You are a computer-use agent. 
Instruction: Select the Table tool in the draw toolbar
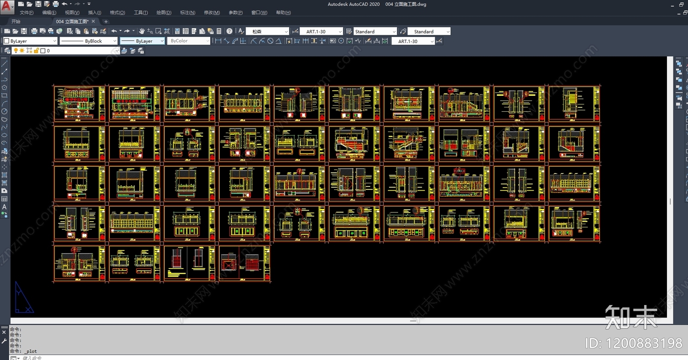click(x=4, y=199)
